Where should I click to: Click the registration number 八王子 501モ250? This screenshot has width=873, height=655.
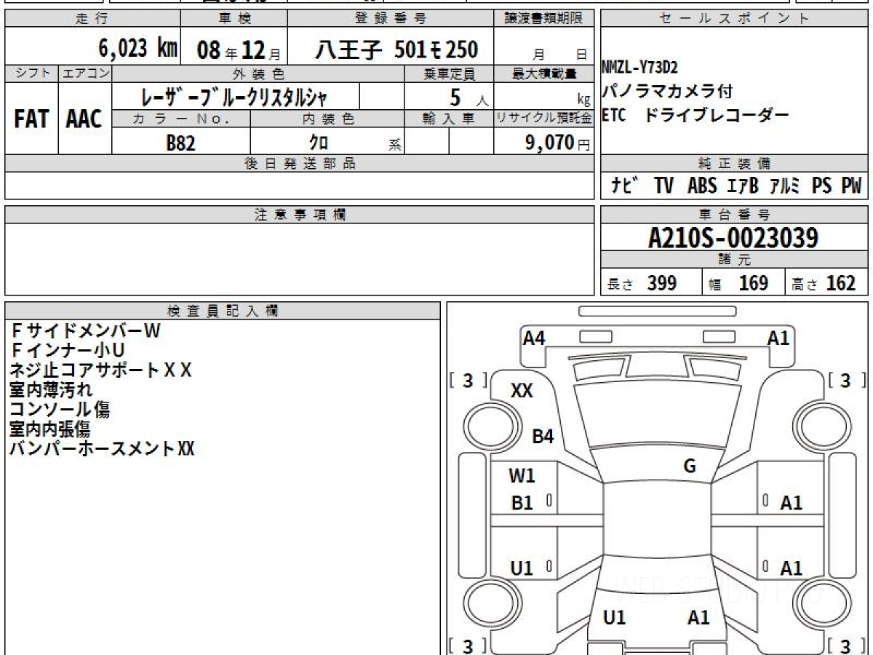(x=396, y=49)
